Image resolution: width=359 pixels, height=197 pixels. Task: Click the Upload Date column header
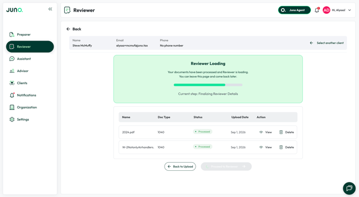(240, 117)
